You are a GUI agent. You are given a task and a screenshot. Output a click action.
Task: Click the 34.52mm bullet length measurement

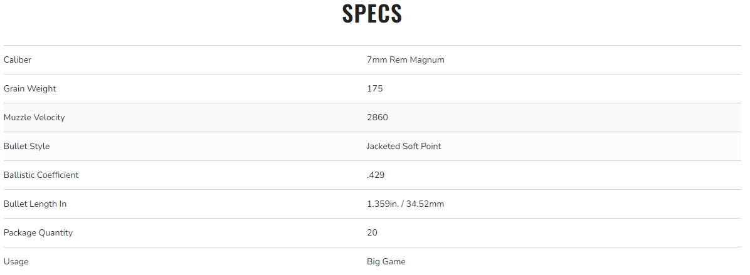pyautogui.click(x=426, y=204)
